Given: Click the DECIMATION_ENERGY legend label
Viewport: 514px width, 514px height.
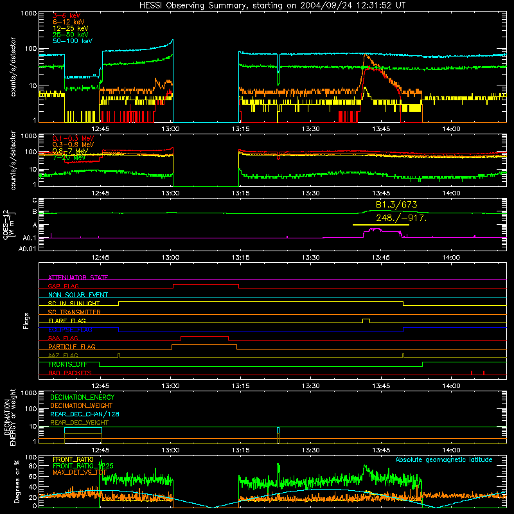Looking at the screenshot, I should click(x=82, y=397).
